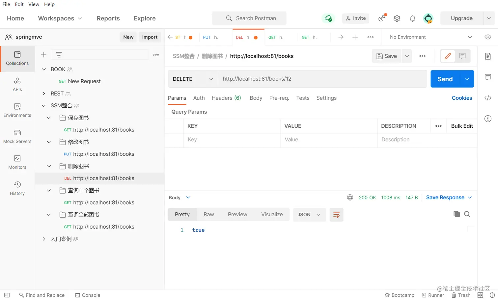Click the environment quick look eye icon

pos(488,37)
